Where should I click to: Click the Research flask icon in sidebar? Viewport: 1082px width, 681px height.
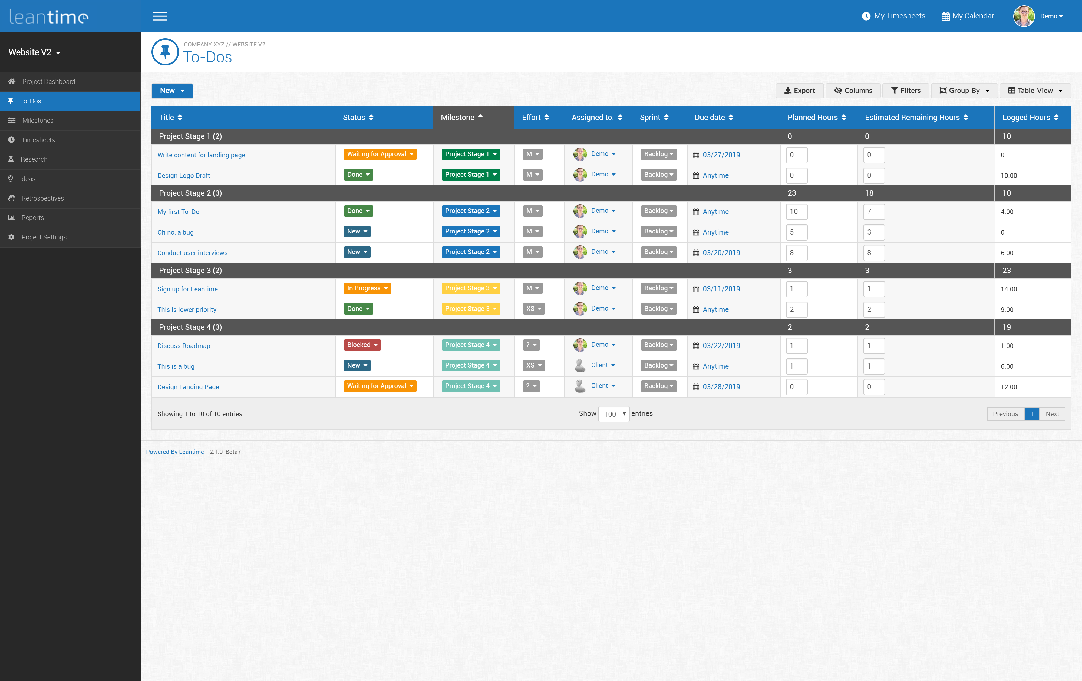11,159
